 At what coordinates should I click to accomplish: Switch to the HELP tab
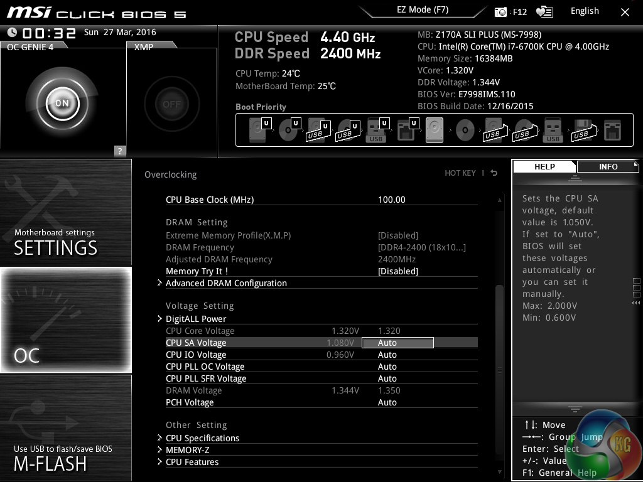point(544,167)
